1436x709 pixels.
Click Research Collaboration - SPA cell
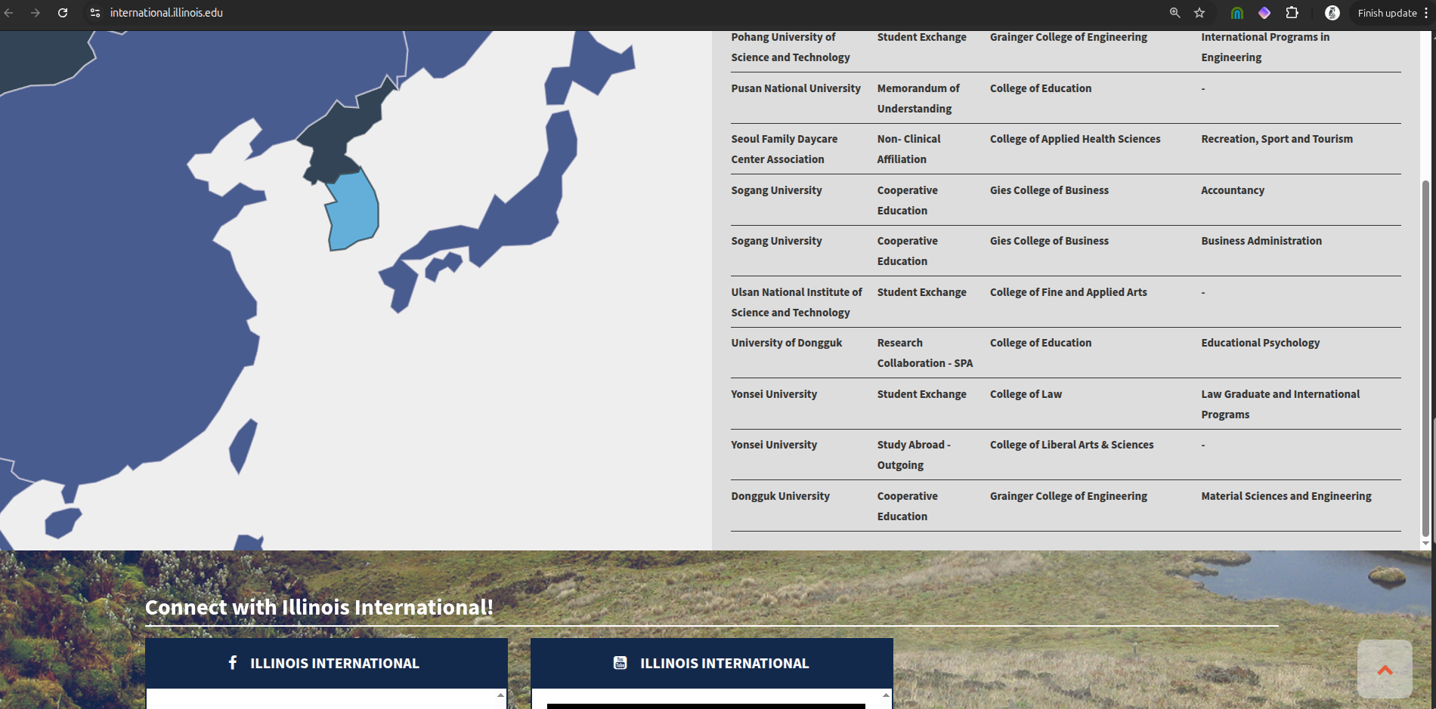[x=925, y=353]
